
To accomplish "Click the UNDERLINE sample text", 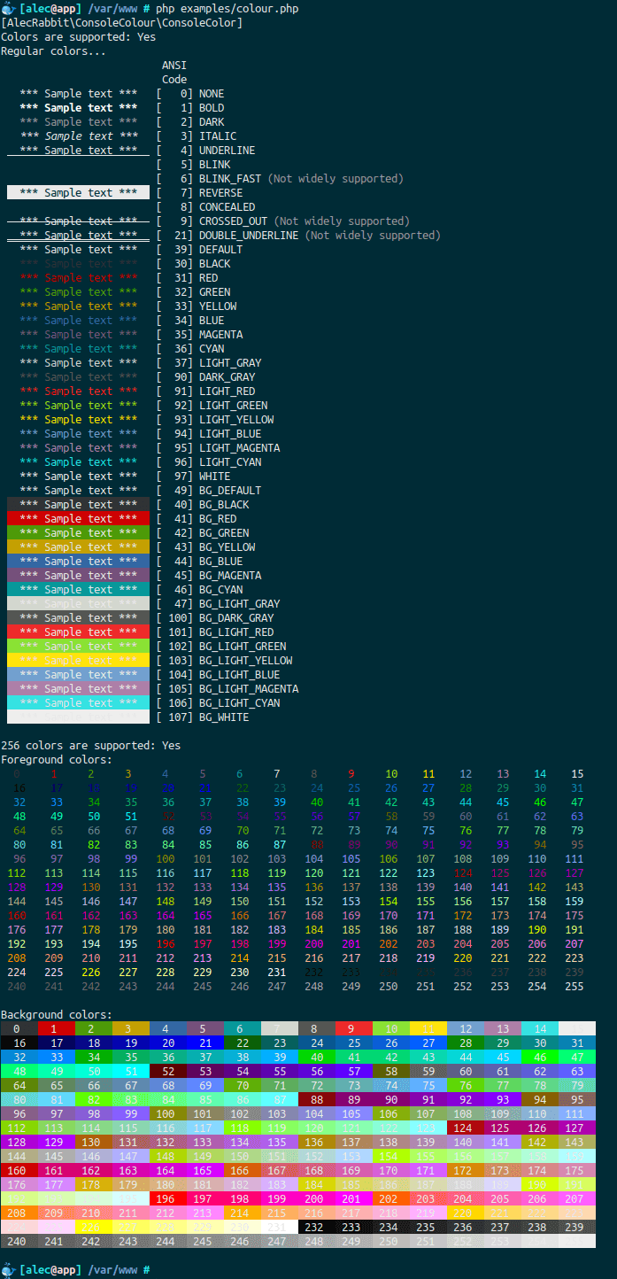I will coord(78,151).
